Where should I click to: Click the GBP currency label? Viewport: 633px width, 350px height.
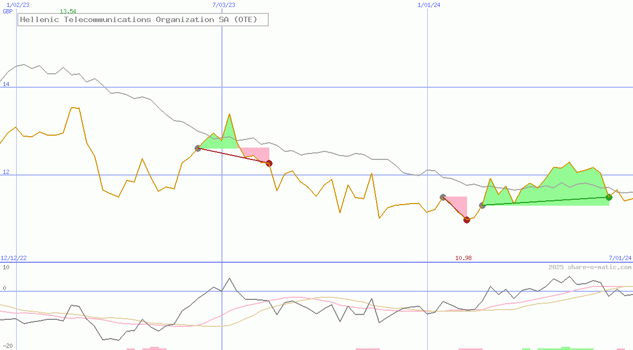8,11
